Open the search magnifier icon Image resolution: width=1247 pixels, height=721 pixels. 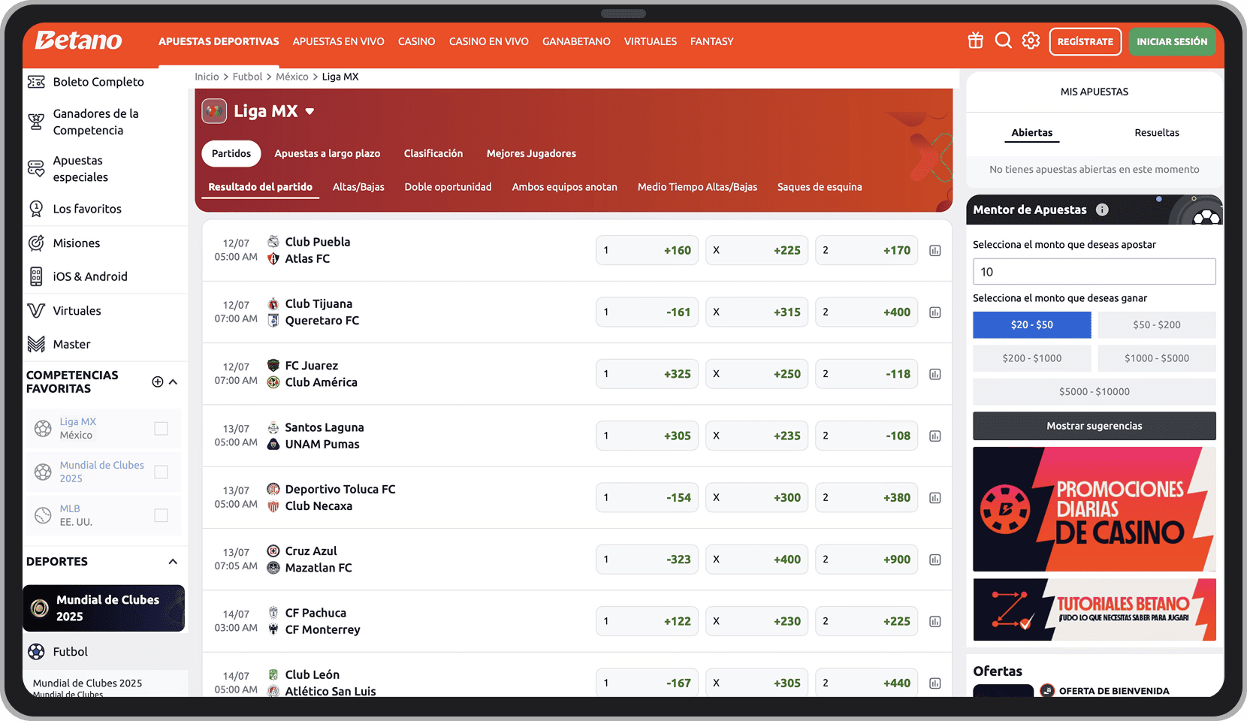pos(1004,41)
